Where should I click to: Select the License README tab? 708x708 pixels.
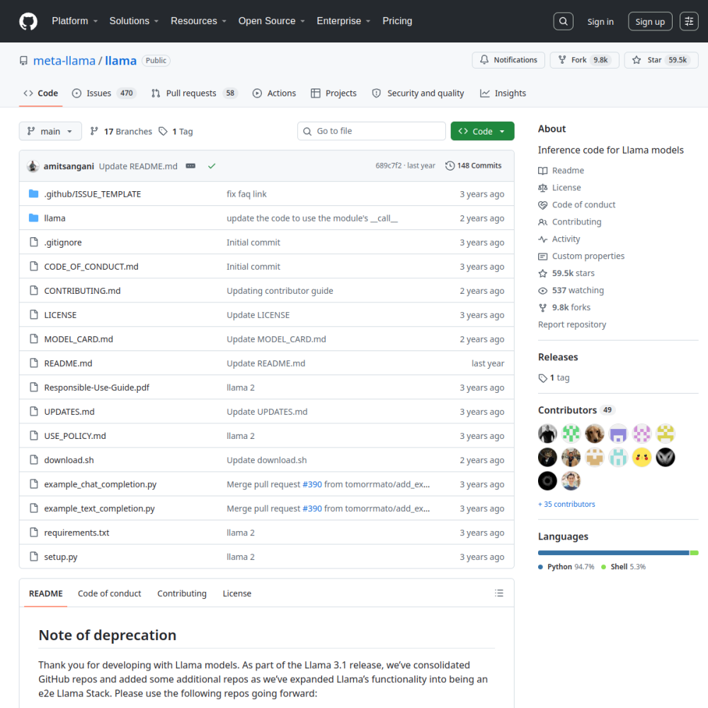click(236, 593)
